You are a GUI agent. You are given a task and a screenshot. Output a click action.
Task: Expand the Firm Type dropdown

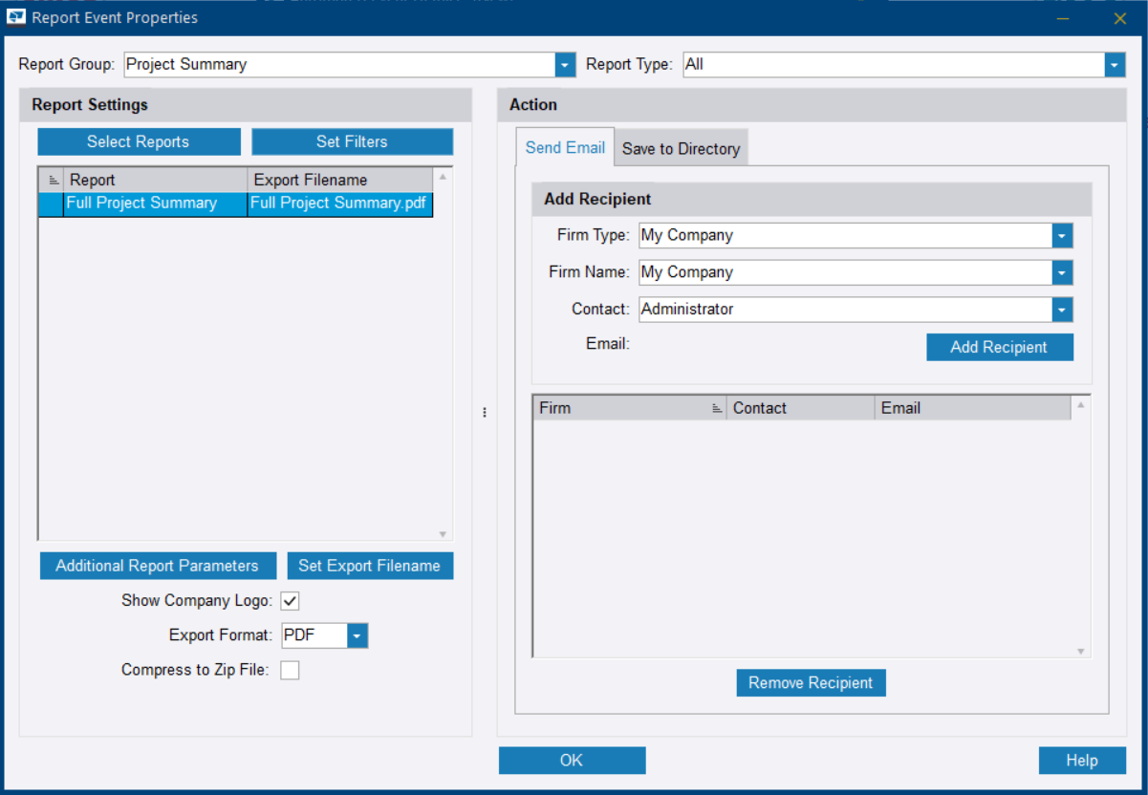1062,235
